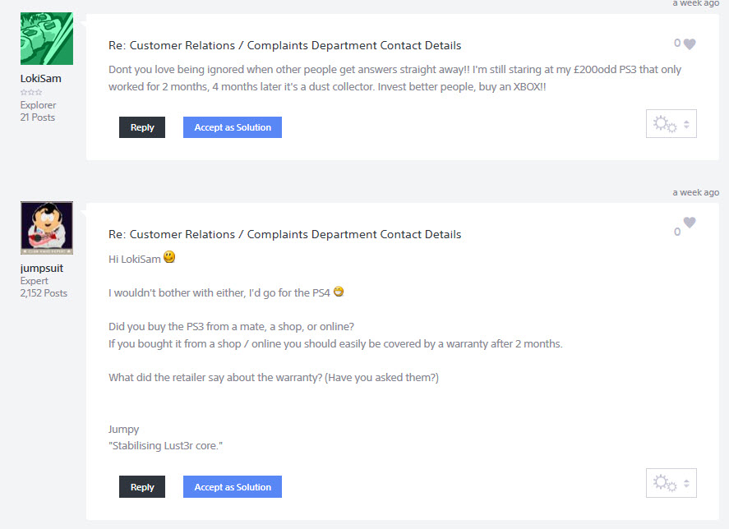
Task: Click the kudos count on LokiSam's post
Action: click(677, 44)
